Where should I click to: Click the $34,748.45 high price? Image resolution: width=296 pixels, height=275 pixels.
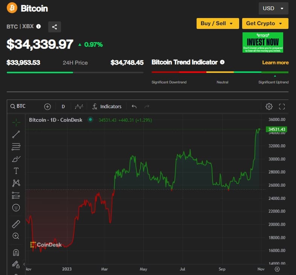pos(127,62)
